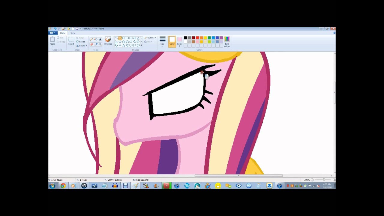
Task: Switch to the Home ribbon tab
Action: pyautogui.click(x=63, y=33)
